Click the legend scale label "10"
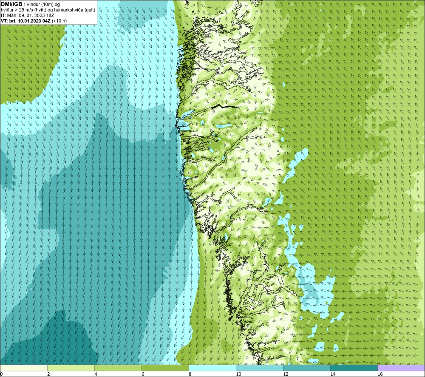 [x=238, y=374]
